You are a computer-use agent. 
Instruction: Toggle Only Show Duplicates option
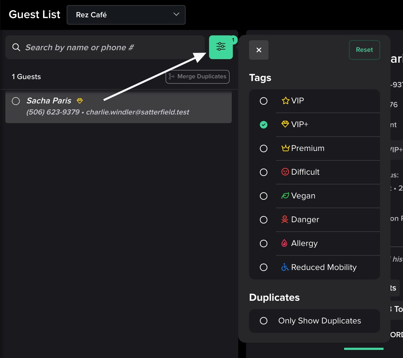point(264,321)
